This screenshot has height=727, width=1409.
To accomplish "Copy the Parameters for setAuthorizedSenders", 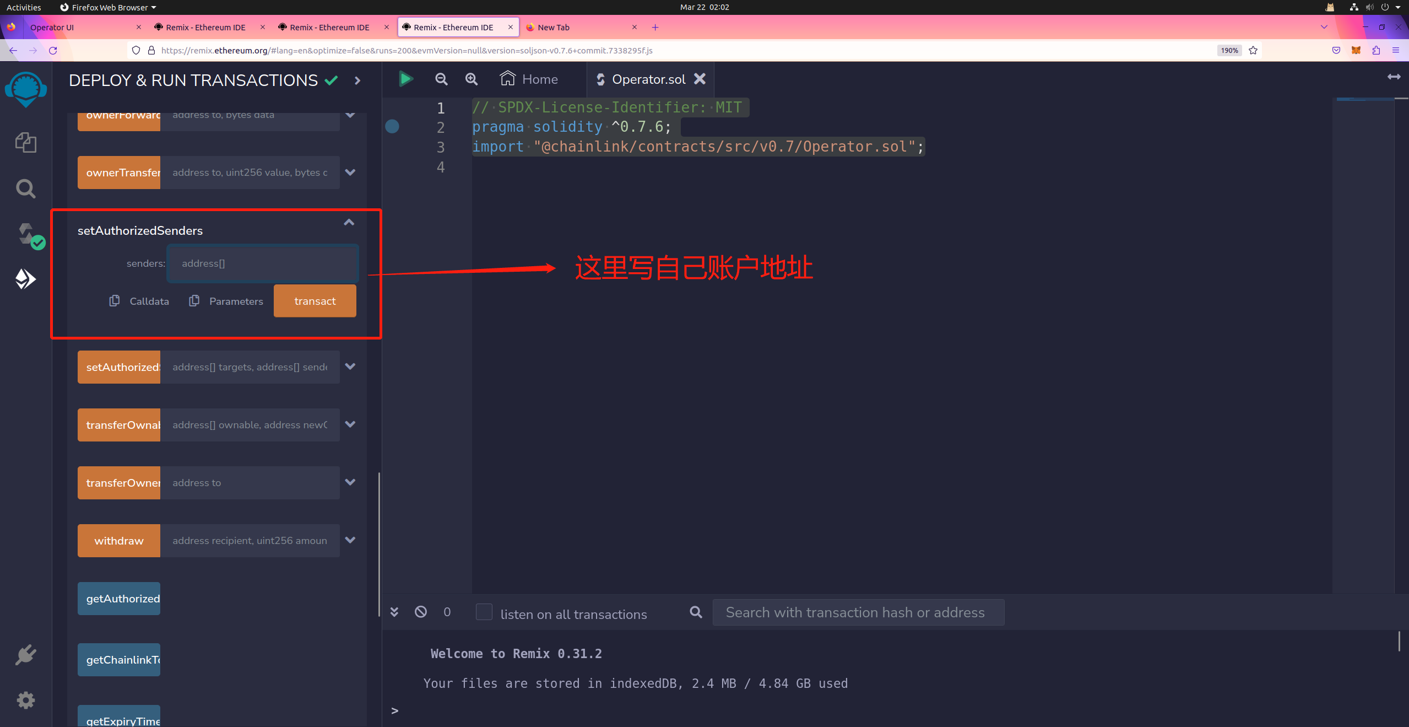I will 226,301.
